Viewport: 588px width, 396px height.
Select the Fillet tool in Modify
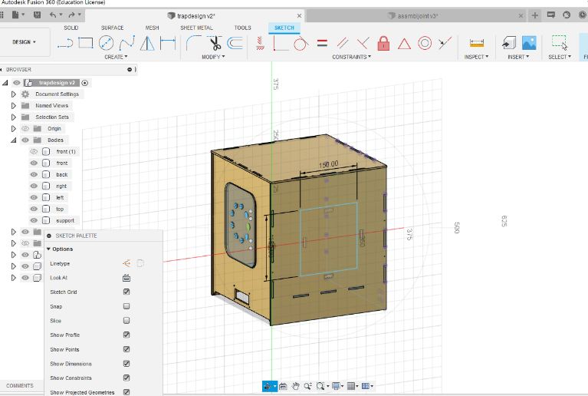pyautogui.click(x=193, y=43)
